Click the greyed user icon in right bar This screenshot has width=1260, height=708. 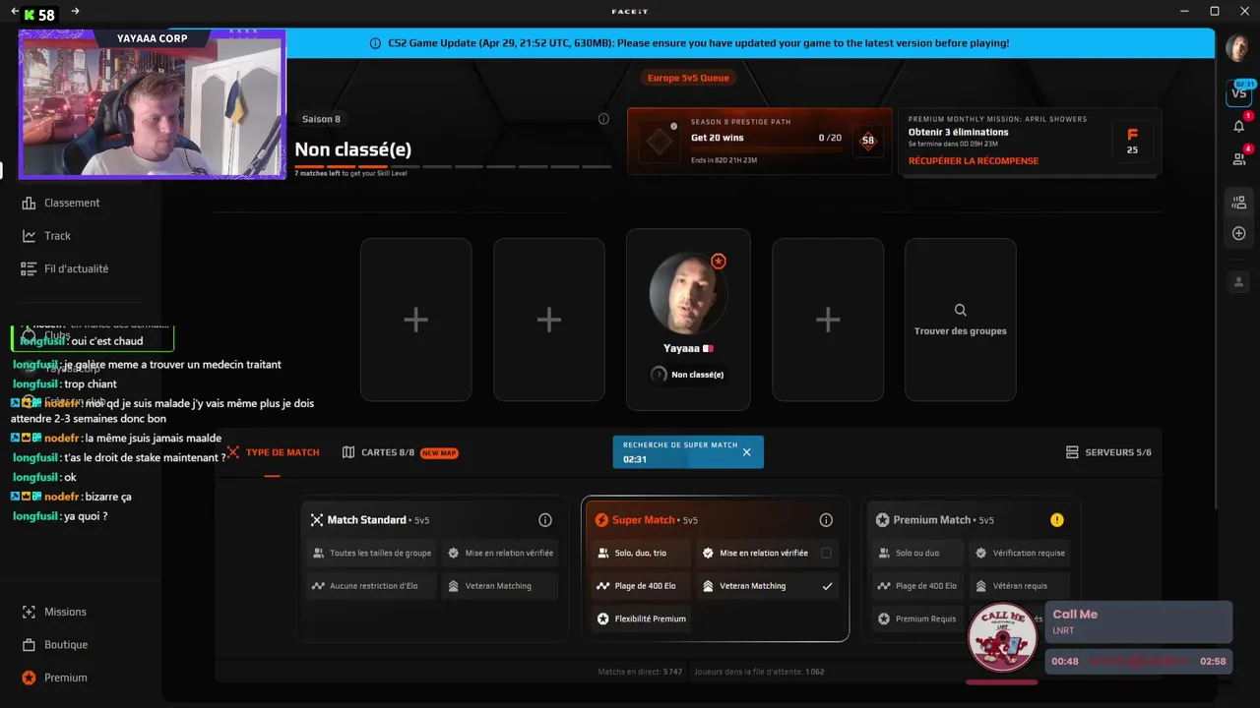click(1239, 282)
